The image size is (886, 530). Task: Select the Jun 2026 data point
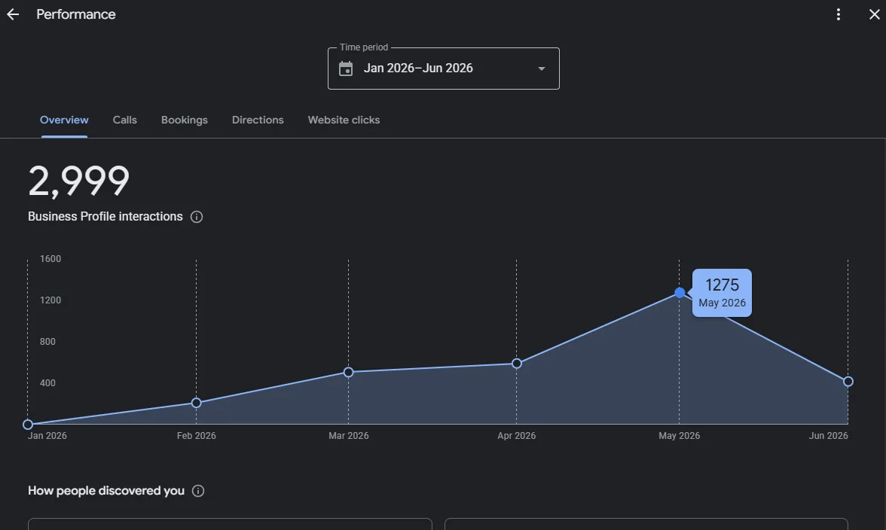click(x=848, y=382)
